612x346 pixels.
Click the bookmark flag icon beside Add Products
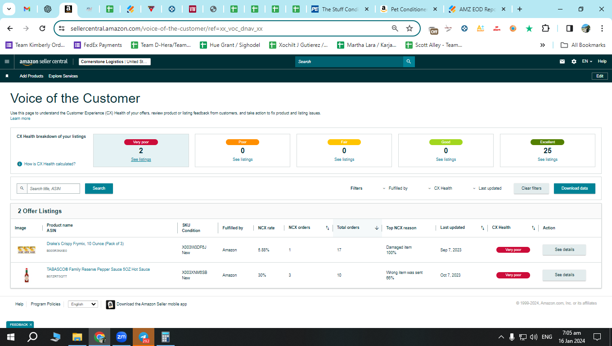coord(7,76)
